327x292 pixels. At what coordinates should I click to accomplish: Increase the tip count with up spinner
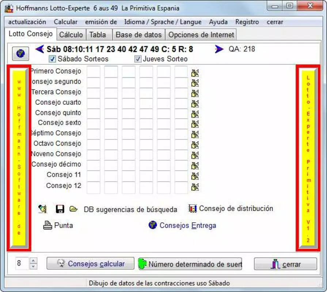[x=33, y=261]
